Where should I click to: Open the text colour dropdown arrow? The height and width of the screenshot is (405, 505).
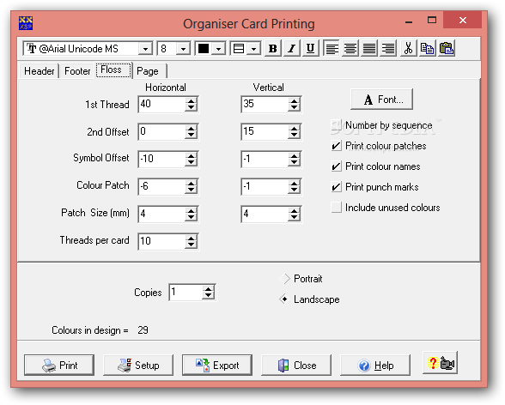pos(219,49)
